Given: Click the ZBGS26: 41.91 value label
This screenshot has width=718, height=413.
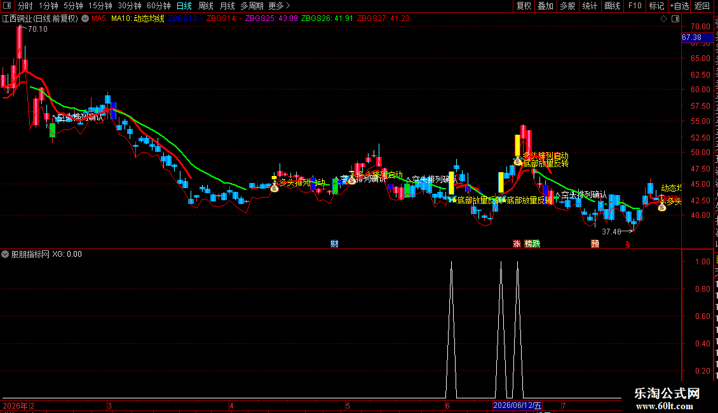Looking at the screenshot, I should click(327, 18).
